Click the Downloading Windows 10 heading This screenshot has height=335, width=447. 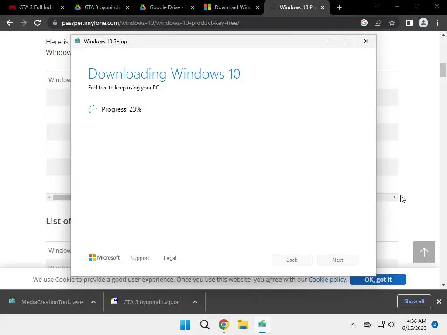[164, 74]
